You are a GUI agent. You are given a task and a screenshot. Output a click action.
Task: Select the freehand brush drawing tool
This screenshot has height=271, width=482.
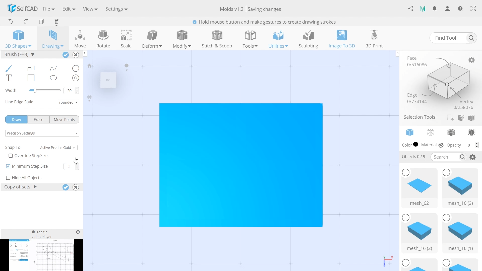pyautogui.click(x=9, y=68)
